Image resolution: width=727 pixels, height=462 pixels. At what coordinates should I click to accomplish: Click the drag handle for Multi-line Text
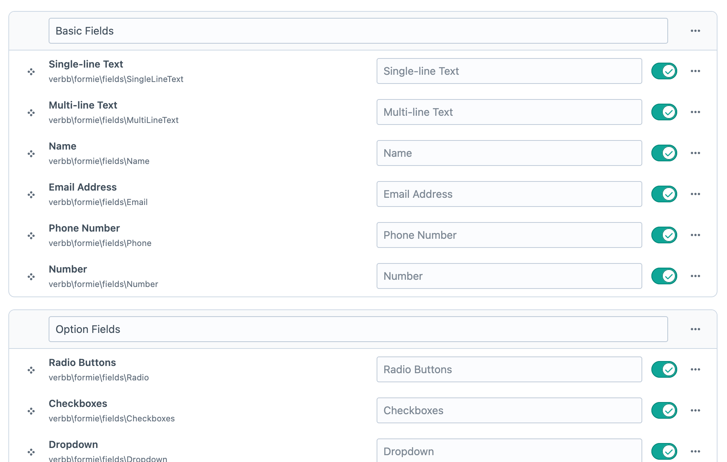pos(31,113)
